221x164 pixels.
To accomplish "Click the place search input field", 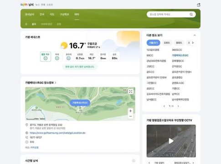I will pos(168,15).
